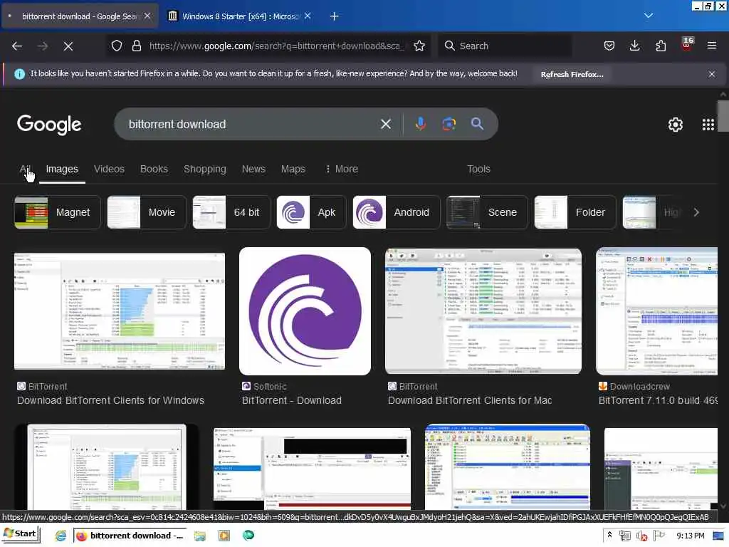
Task: Open the Action Center flag icon
Action: [x=659, y=536]
